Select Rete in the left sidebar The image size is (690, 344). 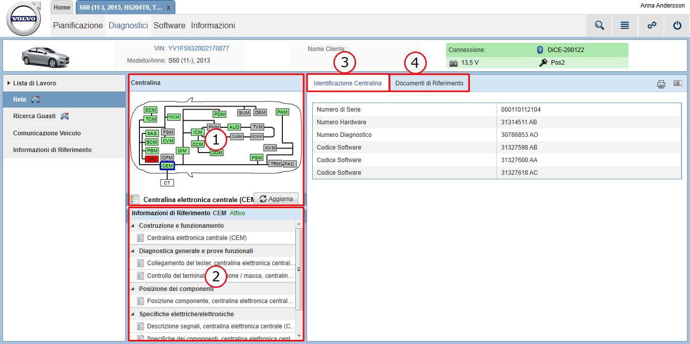64,100
